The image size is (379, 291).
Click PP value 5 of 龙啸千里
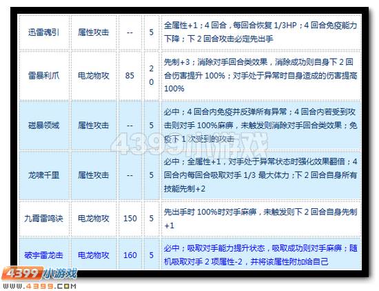pos(152,175)
